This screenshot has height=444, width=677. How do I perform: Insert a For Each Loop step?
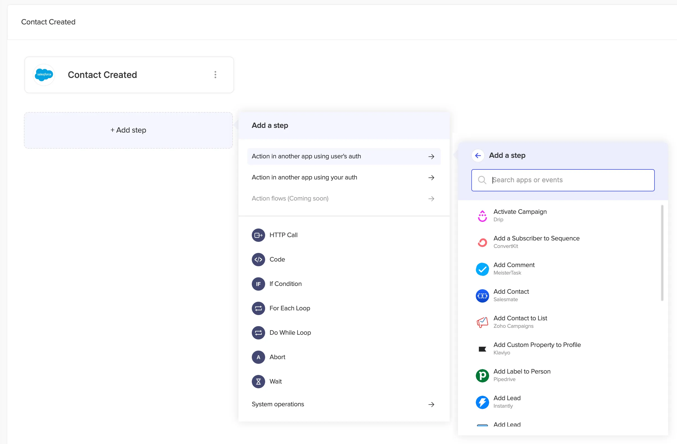click(290, 308)
